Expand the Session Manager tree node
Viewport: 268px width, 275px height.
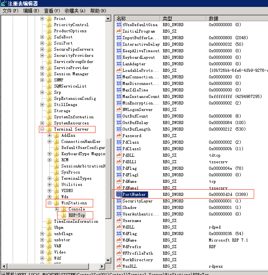click(x=42, y=74)
